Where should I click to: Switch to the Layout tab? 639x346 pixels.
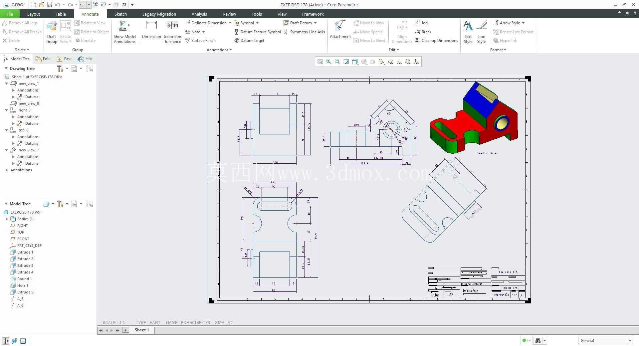[33, 14]
